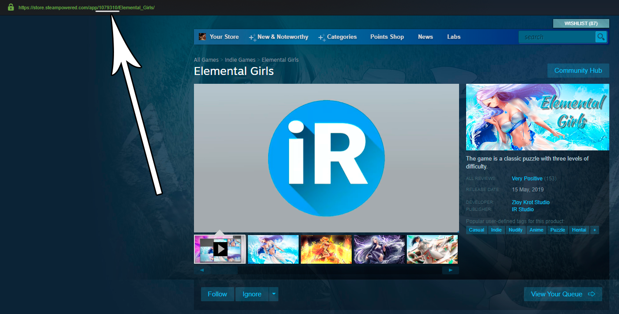Select the Nudity tag

tap(516, 230)
